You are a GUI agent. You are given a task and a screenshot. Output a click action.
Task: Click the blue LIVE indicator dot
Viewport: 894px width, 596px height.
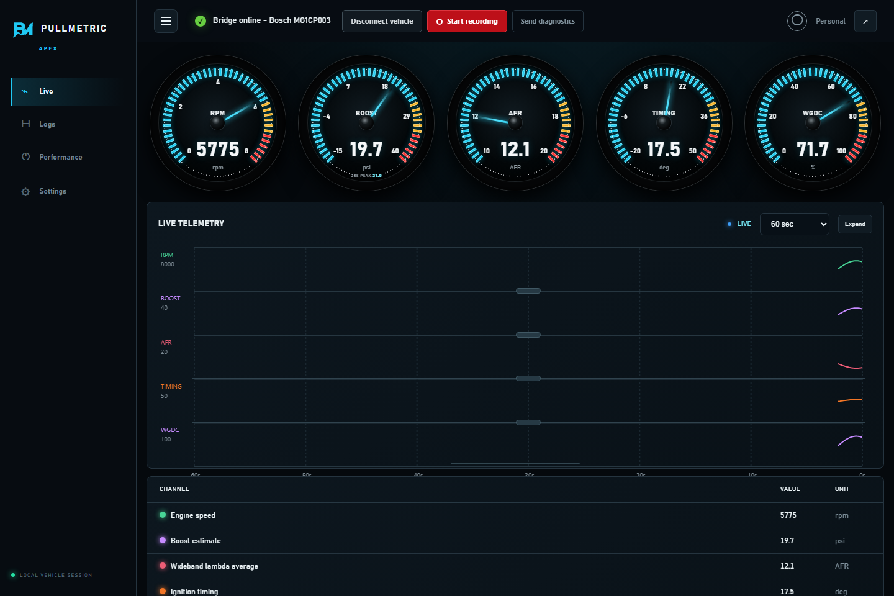tap(729, 224)
